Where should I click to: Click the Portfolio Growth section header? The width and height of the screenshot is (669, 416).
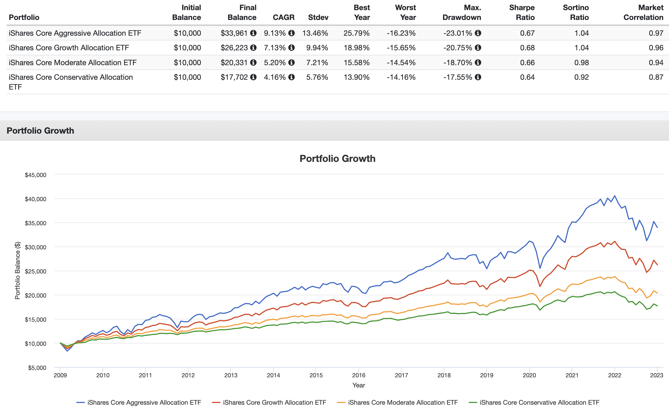coord(40,131)
